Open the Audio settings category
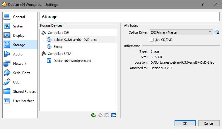Viewport: 222px width, 129px height. 20,54
